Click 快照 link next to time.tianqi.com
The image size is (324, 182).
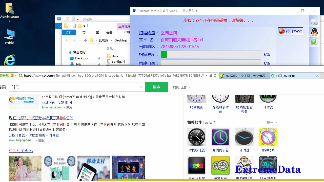pyautogui.click(x=69, y=107)
